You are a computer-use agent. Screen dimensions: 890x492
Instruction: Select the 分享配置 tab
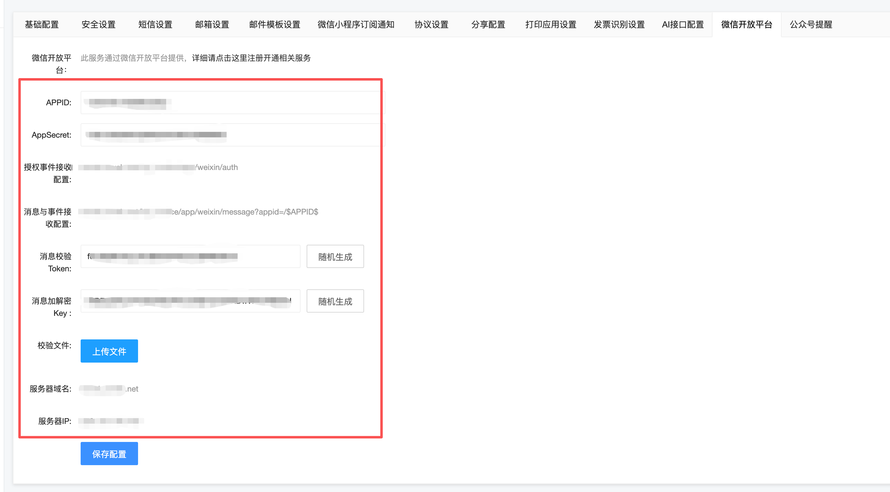pos(488,24)
